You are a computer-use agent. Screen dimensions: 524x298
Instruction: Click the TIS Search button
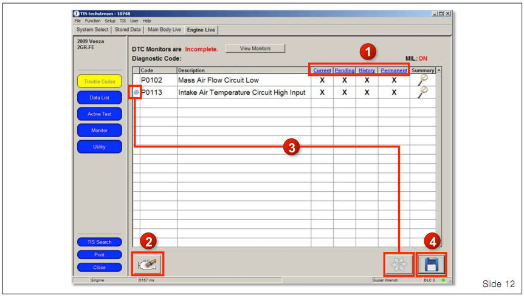point(100,242)
